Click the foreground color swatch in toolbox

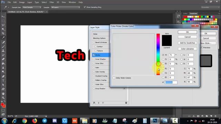2,105
